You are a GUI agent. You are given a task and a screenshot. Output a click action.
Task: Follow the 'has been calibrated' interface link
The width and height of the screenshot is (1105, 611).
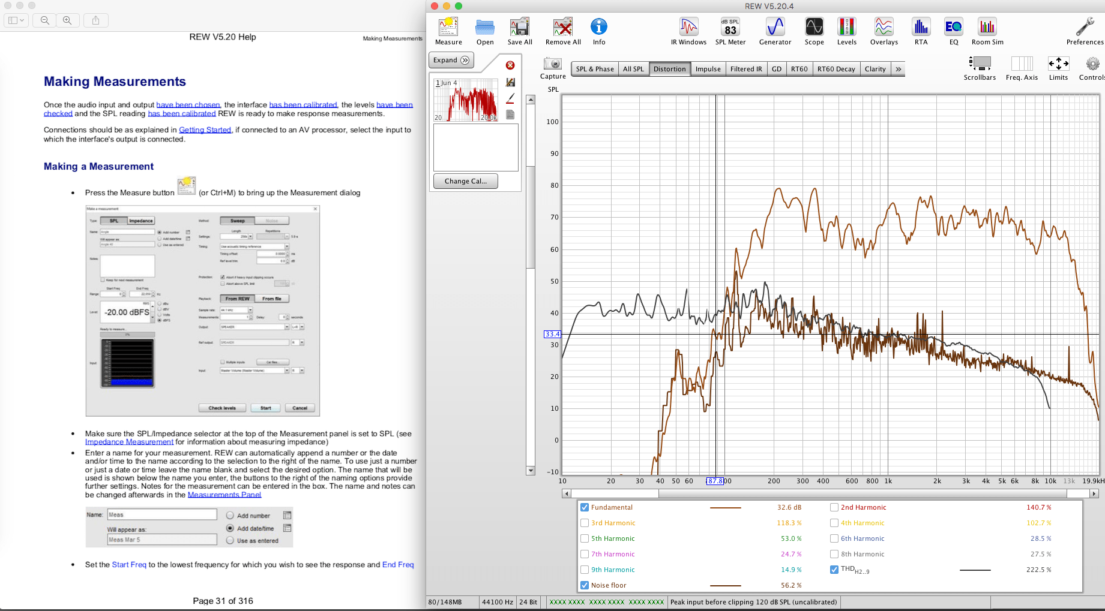pos(303,104)
